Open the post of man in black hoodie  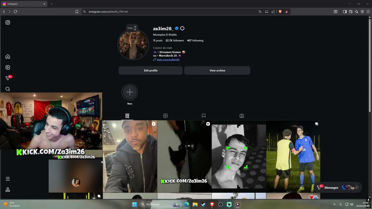(130, 156)
